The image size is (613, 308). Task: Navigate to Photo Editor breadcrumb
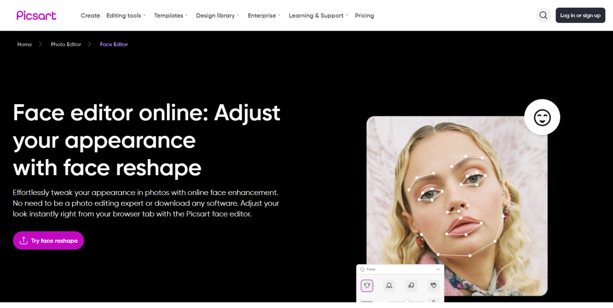[x=66, y=44]
